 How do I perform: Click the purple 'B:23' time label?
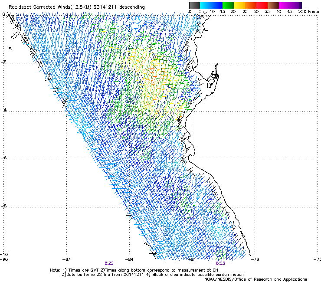click(220, 263)
